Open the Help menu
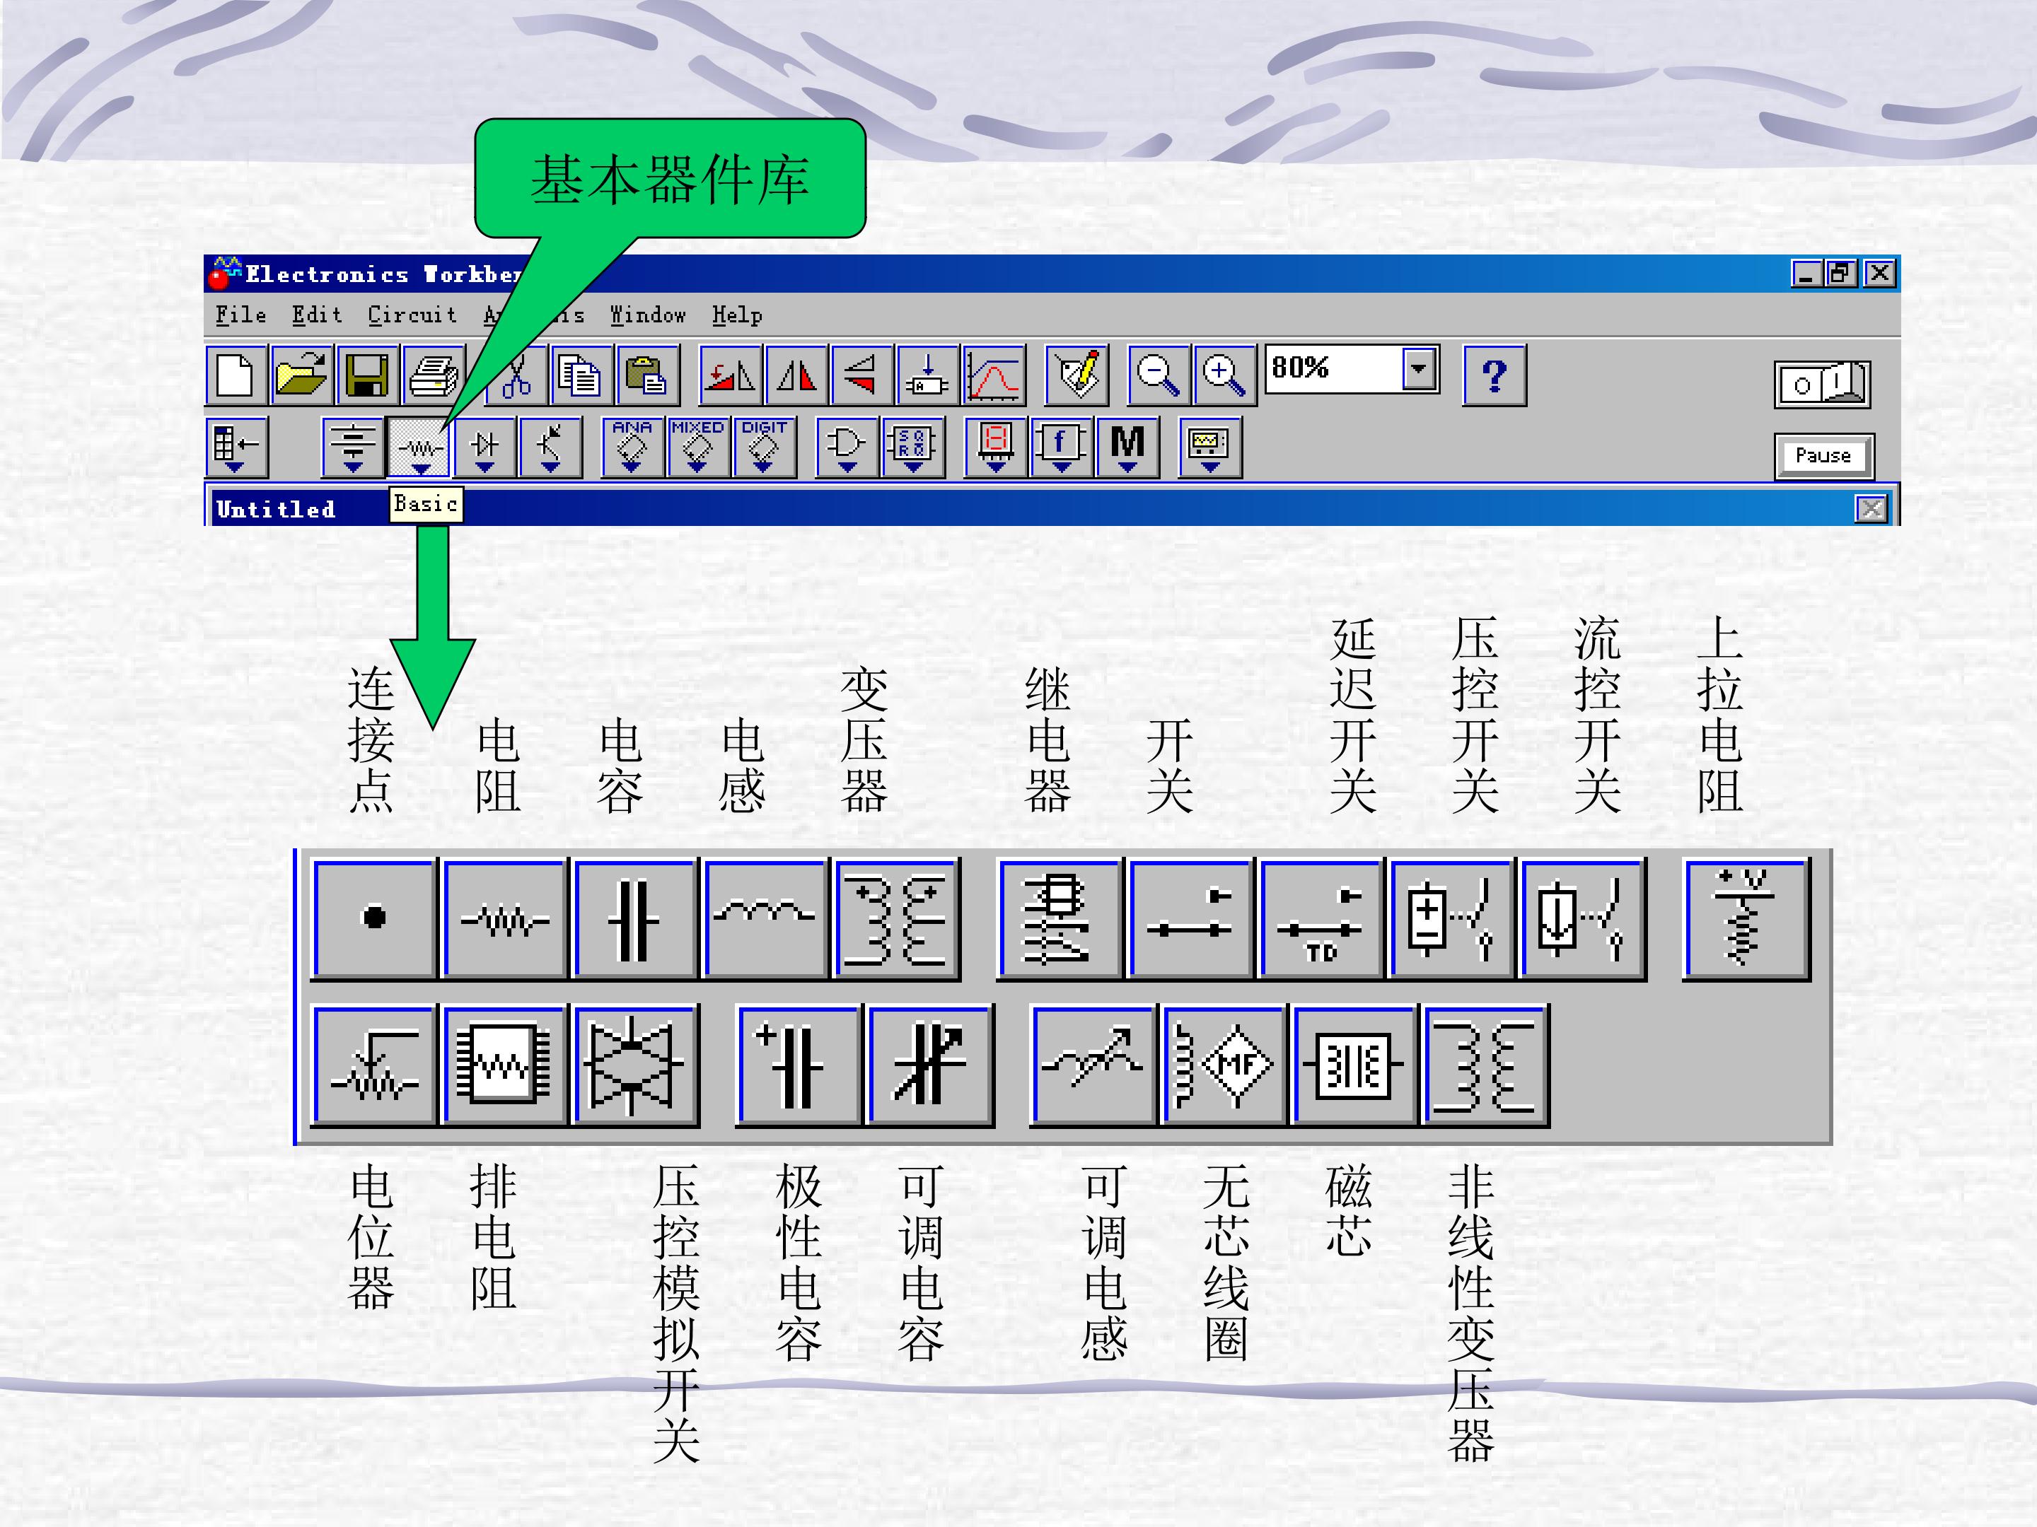The image size is (2037, 1527). pos(737,316)
